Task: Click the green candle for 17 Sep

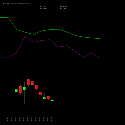Action: coord(16,91)
